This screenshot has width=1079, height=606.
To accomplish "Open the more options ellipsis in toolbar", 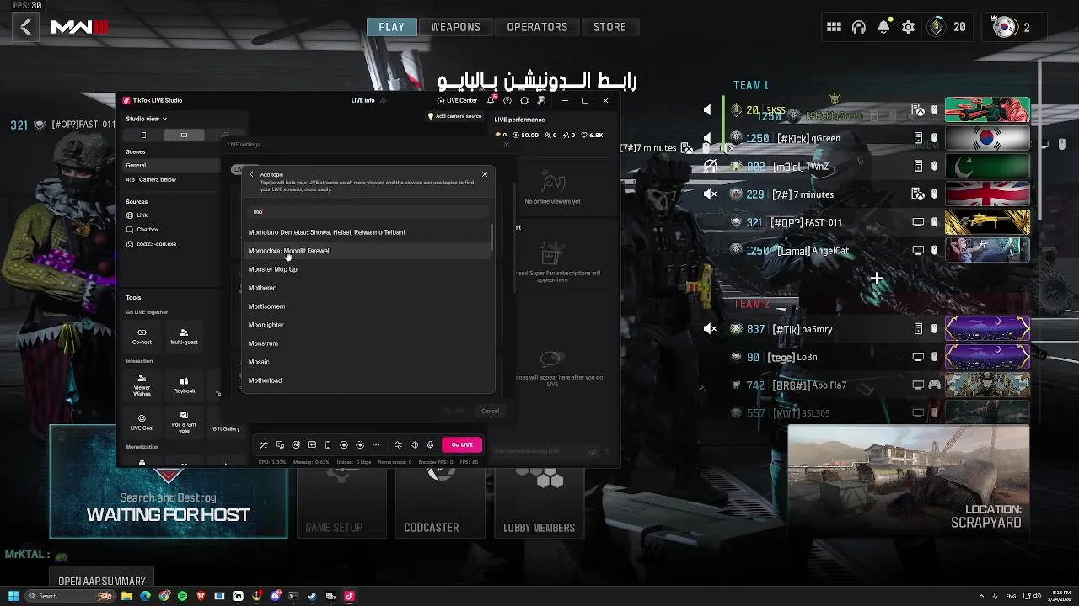I will click(376, 444).
